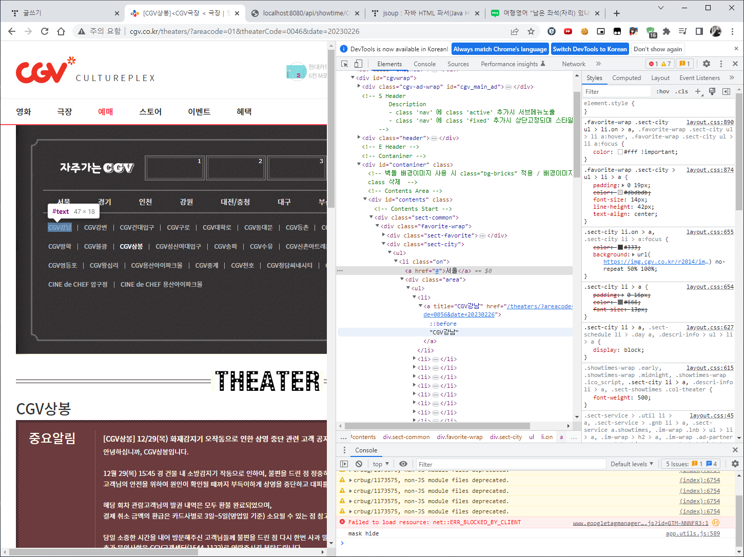Open the picture-in-picture extension
The height and width of the screenshot is (557, 744).
pos(601,31)
